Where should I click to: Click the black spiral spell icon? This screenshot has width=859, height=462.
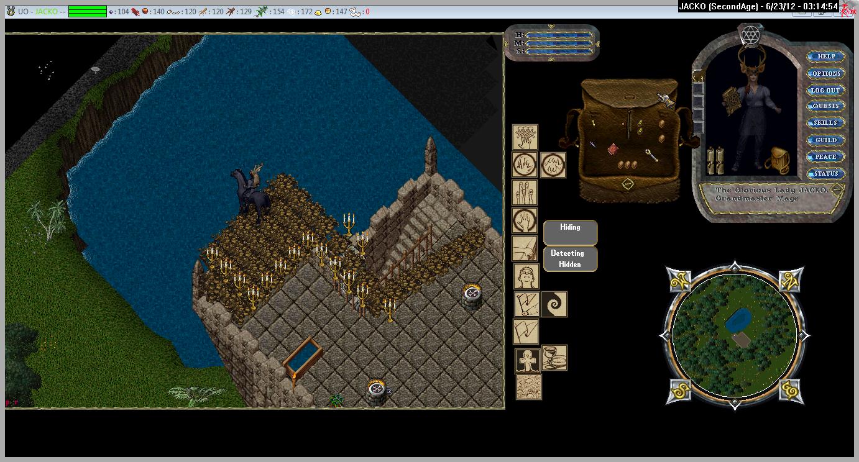554,304
